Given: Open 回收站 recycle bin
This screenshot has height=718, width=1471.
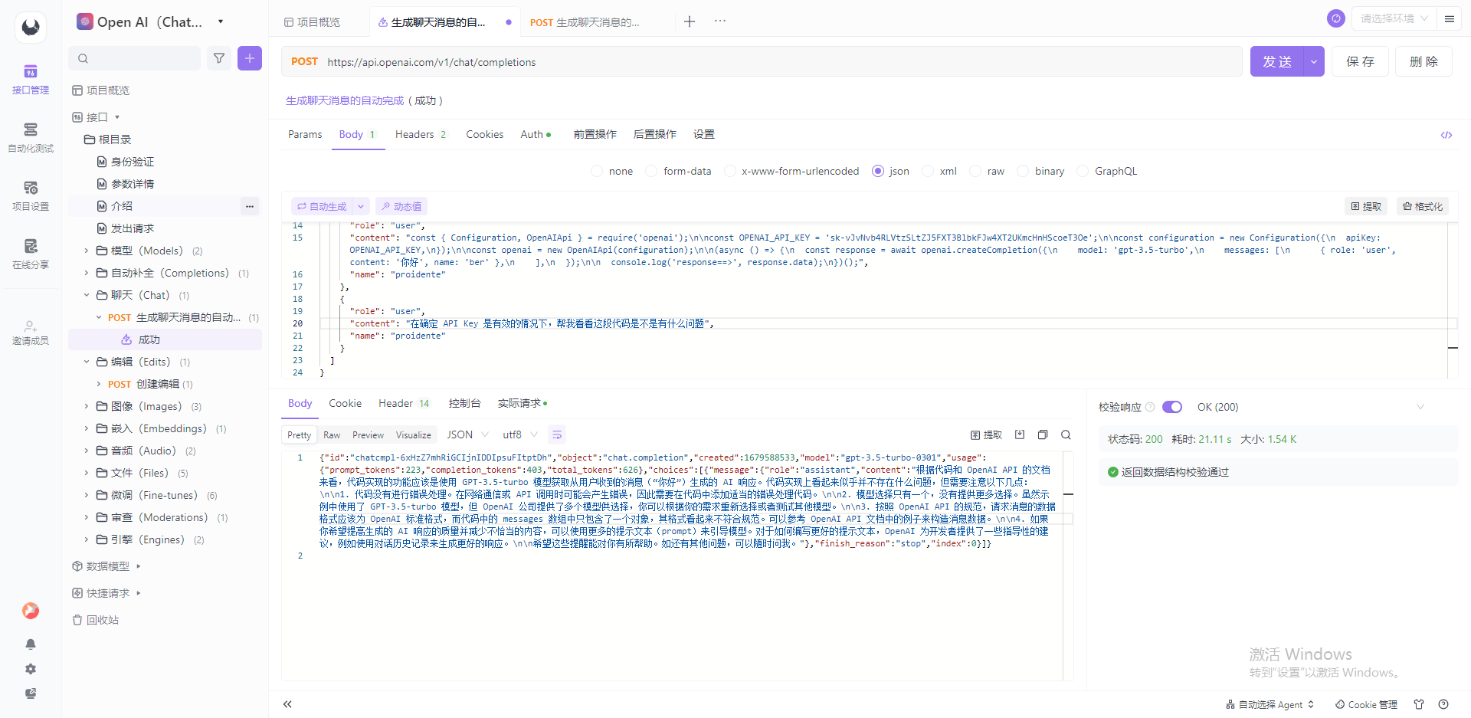Looking at the screenshot, I should coord(96,620).
